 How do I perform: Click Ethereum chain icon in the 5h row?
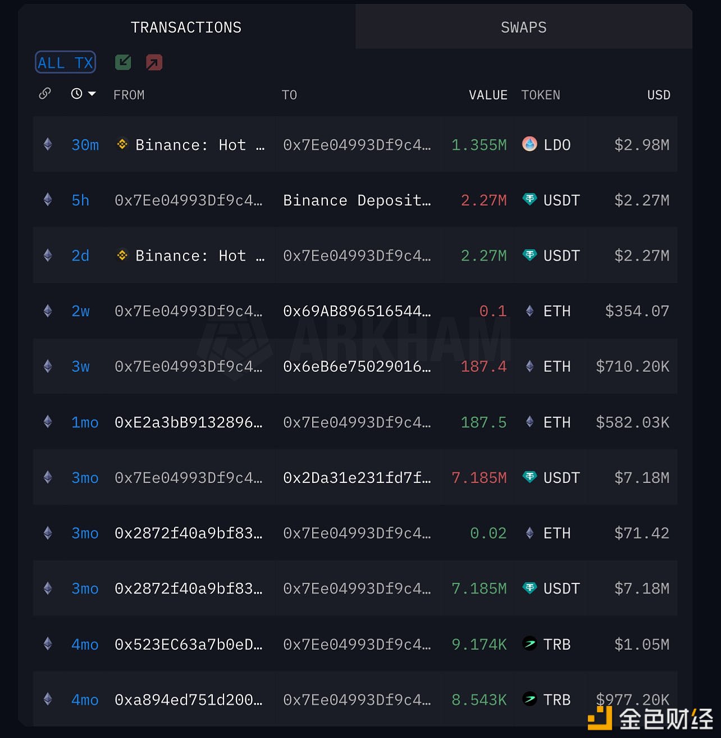pos(48,199)
